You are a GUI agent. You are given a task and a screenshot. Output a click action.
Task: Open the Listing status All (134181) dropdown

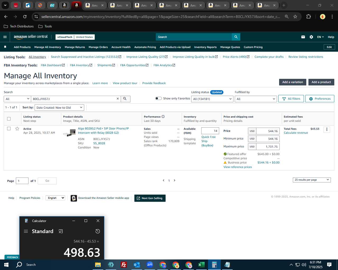212,99
